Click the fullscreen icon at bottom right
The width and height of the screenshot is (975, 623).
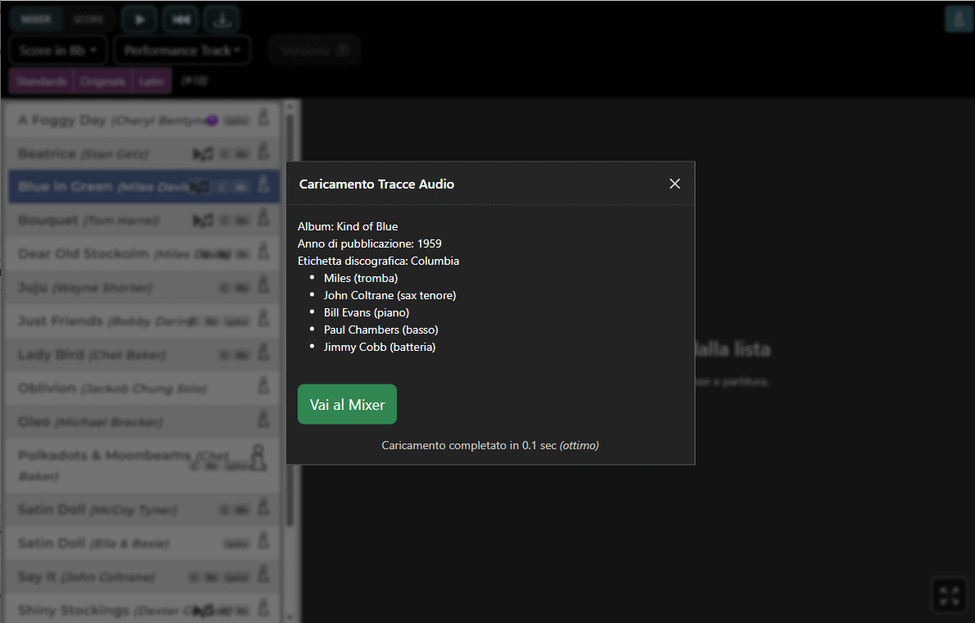(950, 595)
